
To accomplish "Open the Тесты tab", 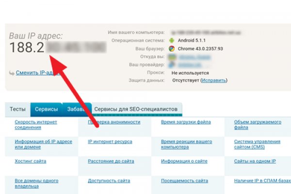I will [x=18, y=109].
